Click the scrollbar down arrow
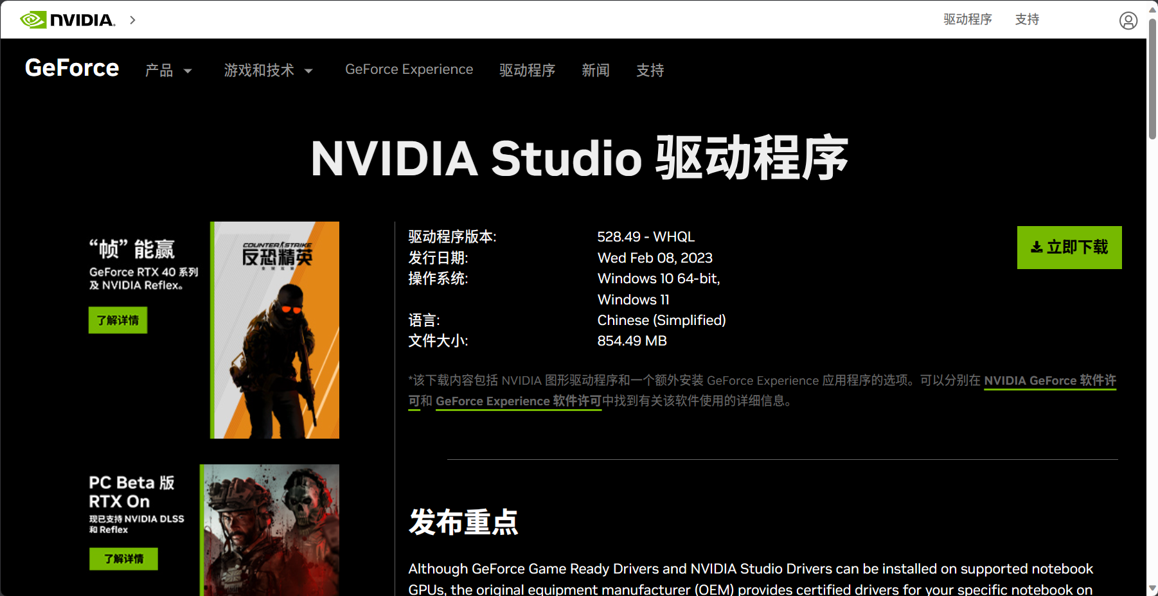Viewport: 1158px width, 596px height. pos(1152,588)
